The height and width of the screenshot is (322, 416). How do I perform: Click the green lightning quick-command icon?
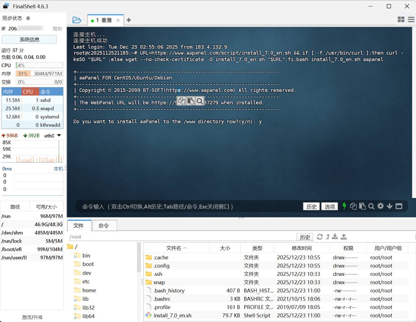click(x=344, y=206)
